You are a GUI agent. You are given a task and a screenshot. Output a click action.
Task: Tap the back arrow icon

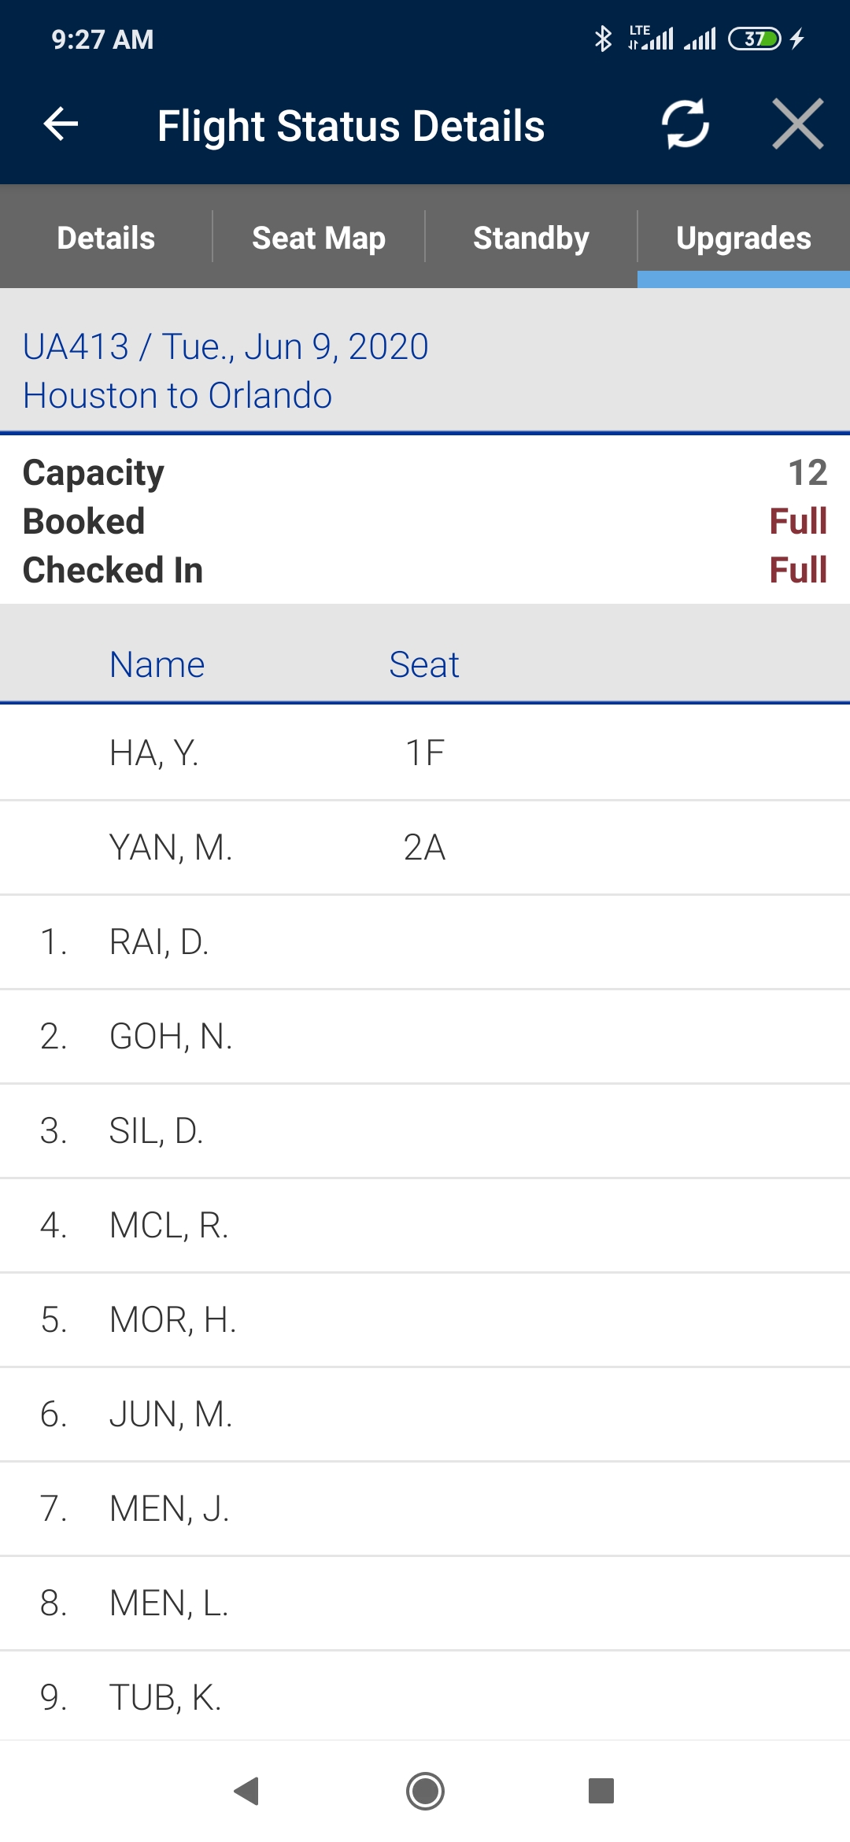(61, 124)
